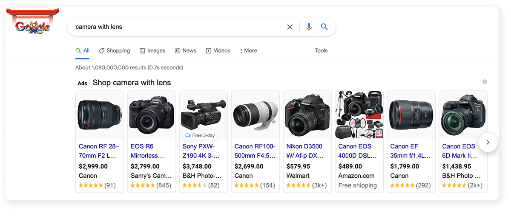Click the B&H Photo seller under $1,438.95

click(462, 176)
